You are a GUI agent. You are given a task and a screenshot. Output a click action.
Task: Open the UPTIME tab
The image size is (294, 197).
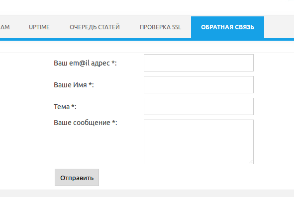tap(39, 27)
